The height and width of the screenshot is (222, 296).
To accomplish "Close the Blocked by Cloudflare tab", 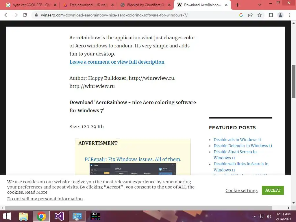I will (x=169, y=5).
